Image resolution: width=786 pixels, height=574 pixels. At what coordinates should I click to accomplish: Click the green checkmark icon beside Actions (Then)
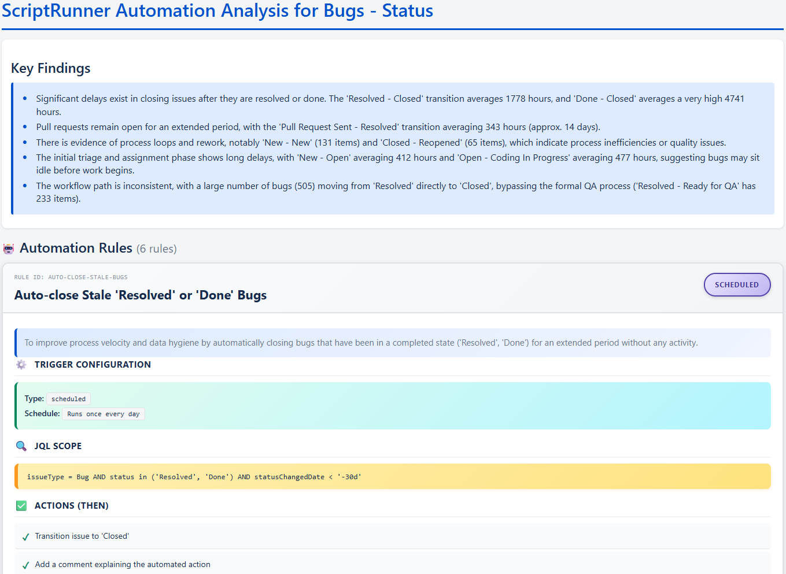pos(21,506)
